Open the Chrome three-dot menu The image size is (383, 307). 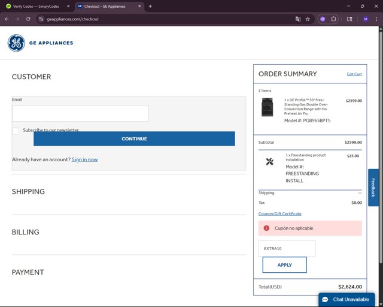(x=376, y=19)
